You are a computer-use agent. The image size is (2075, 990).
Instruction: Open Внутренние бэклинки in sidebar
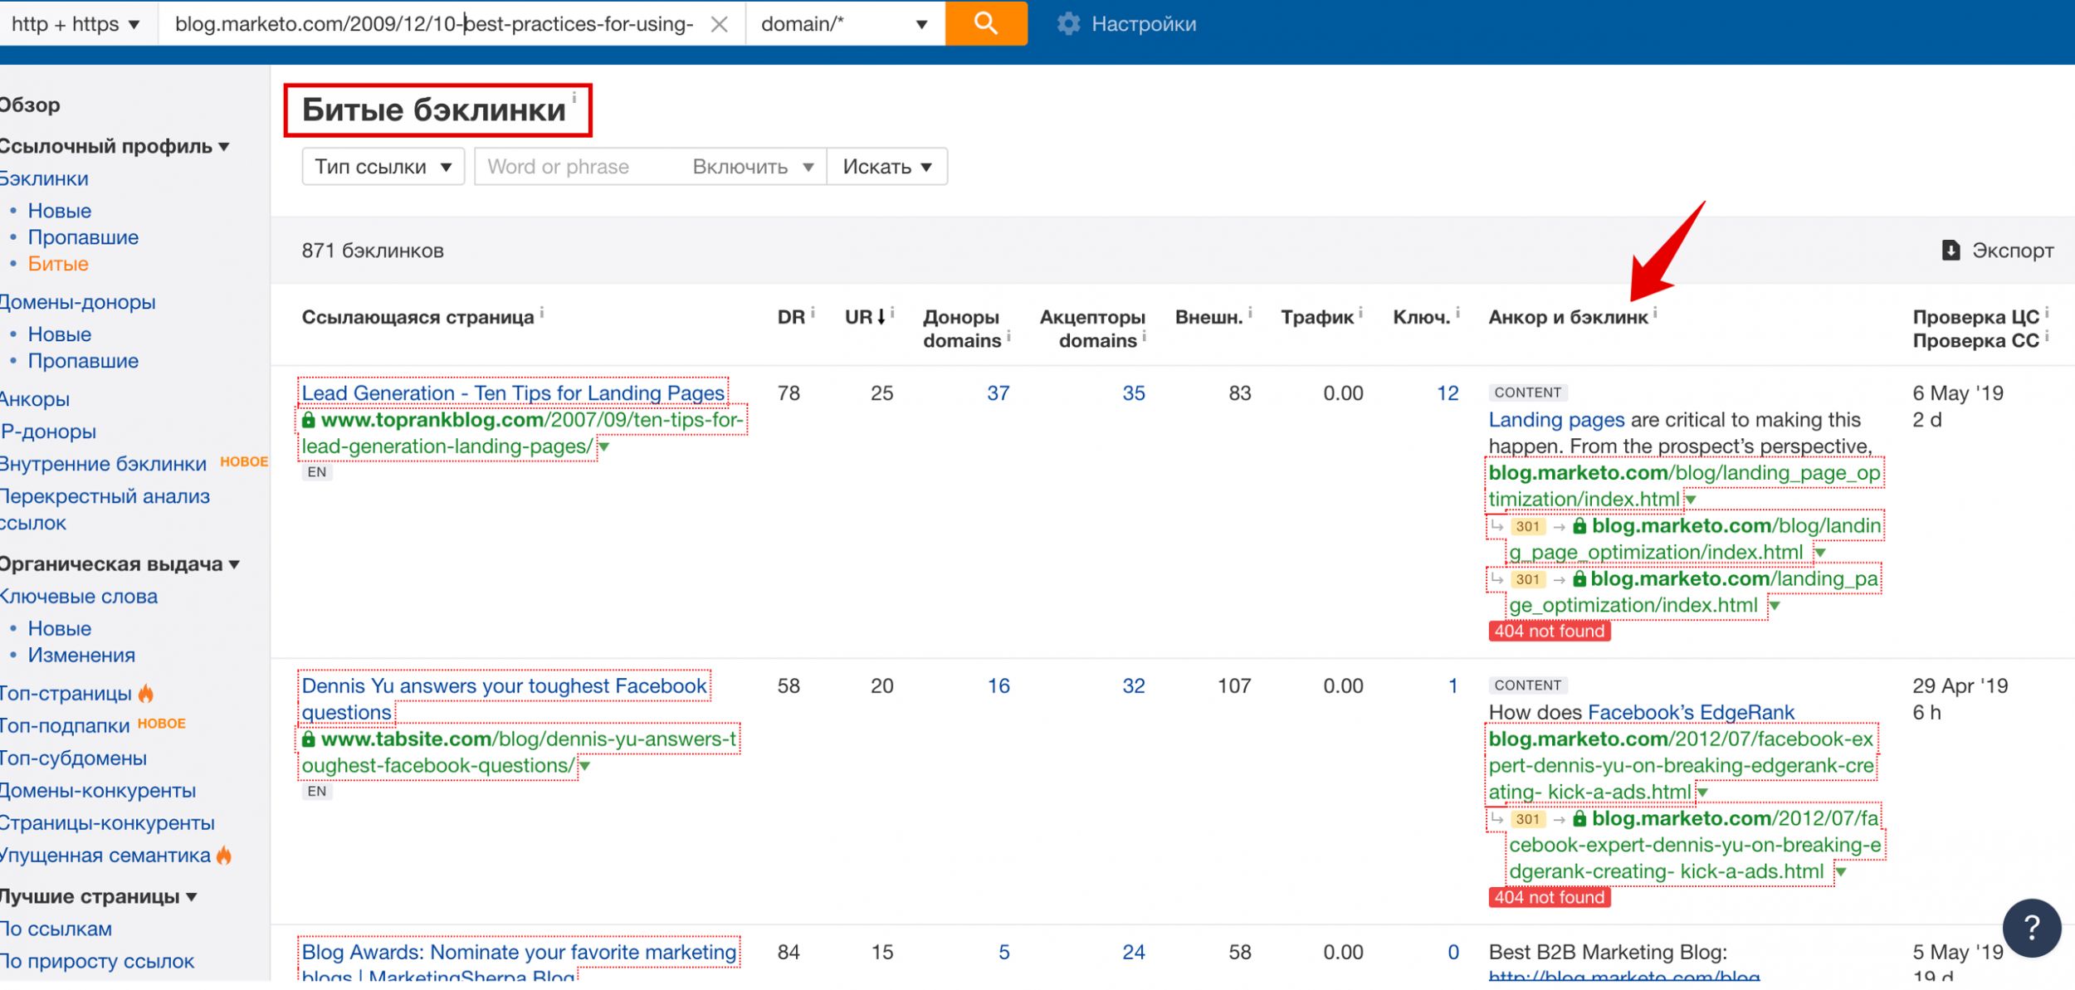click(103, 464)
